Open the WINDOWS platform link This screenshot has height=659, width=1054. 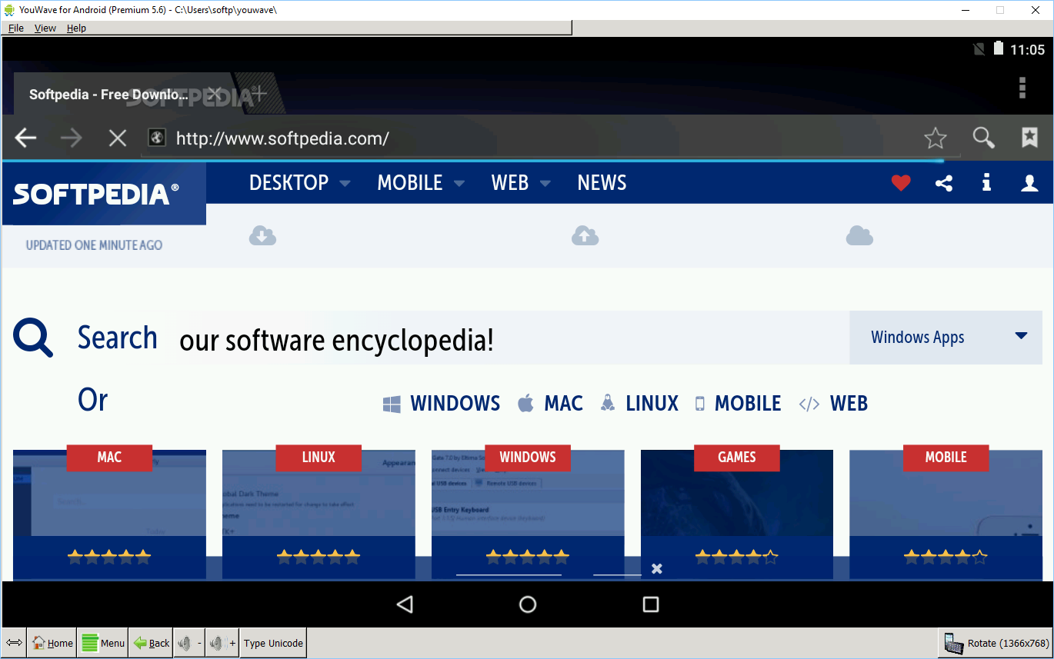point(442,404)
